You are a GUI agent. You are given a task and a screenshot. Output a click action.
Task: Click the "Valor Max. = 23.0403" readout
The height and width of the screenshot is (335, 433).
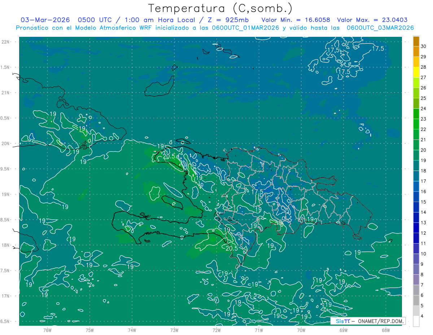pyautogui.click(x=372, y=20)
